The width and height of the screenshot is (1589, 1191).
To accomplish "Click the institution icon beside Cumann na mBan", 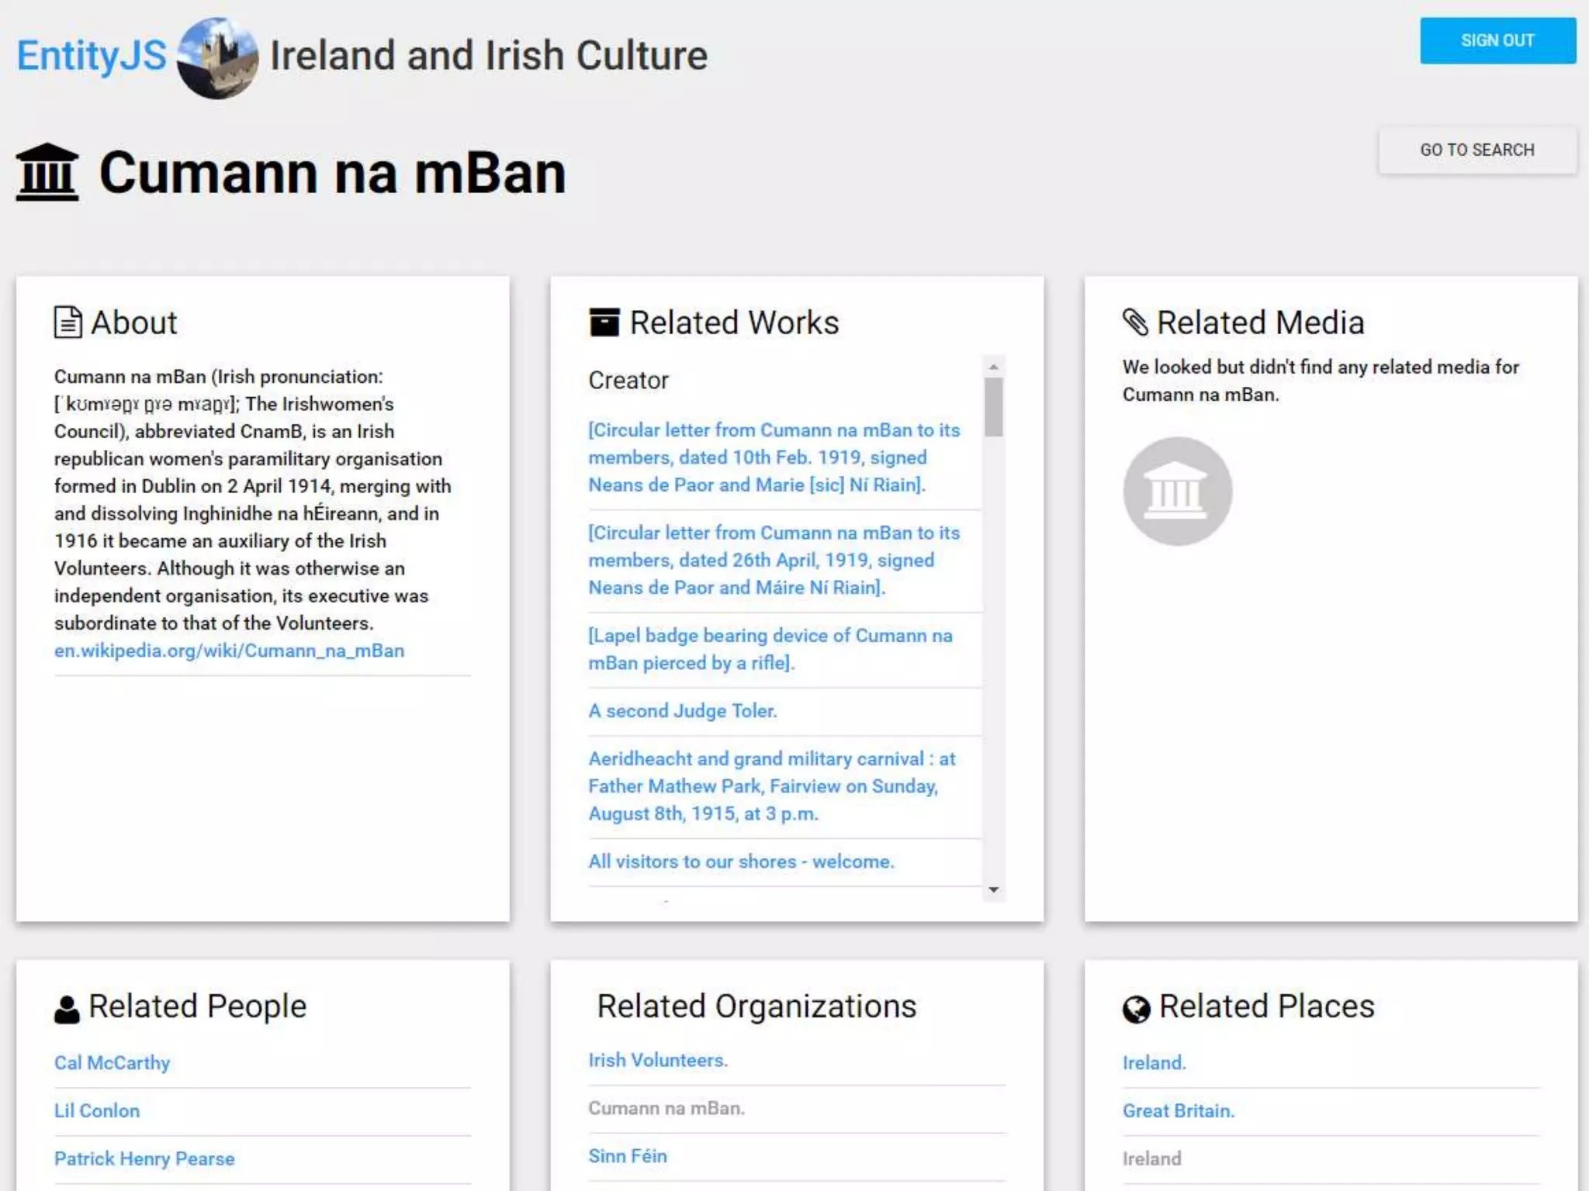I will pos(47,172).
